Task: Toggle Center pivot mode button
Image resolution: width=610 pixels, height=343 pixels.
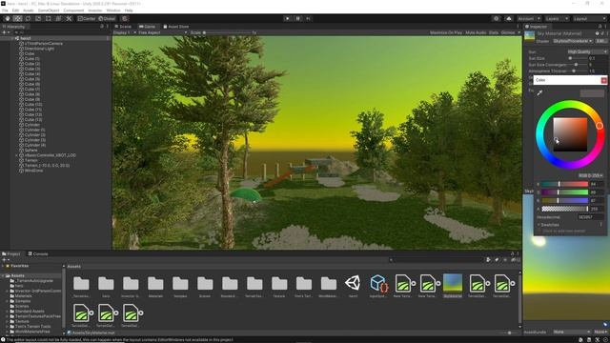Action: 87,18
